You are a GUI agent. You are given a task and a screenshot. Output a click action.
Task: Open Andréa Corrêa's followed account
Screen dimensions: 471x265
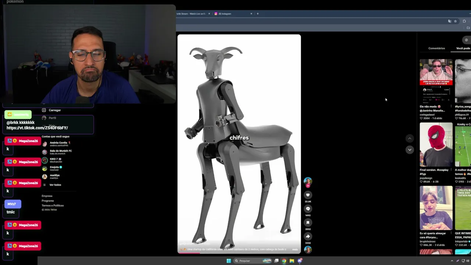56,144
